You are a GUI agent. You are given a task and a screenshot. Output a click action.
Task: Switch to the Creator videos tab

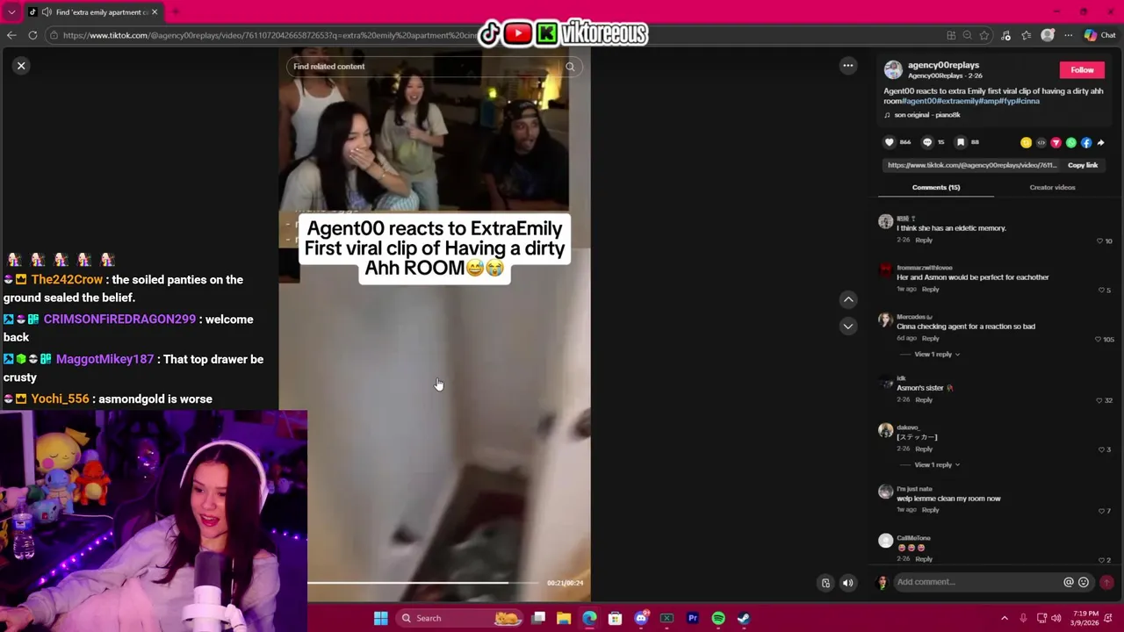tap(1052, 187)
